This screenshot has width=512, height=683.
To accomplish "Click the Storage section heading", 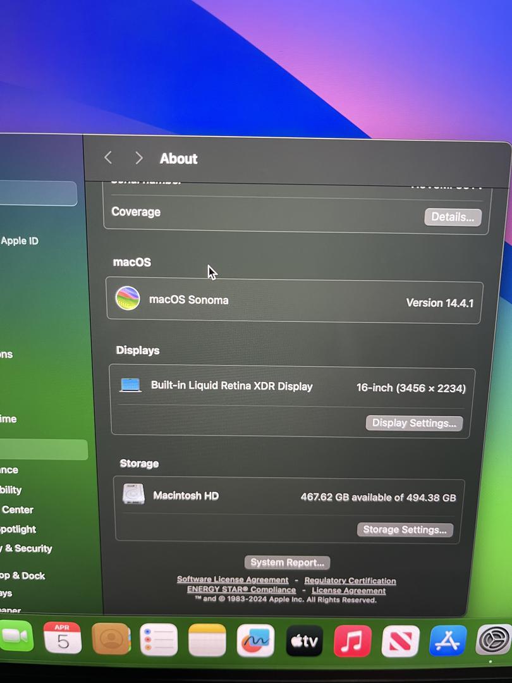I will click(139, 463).
